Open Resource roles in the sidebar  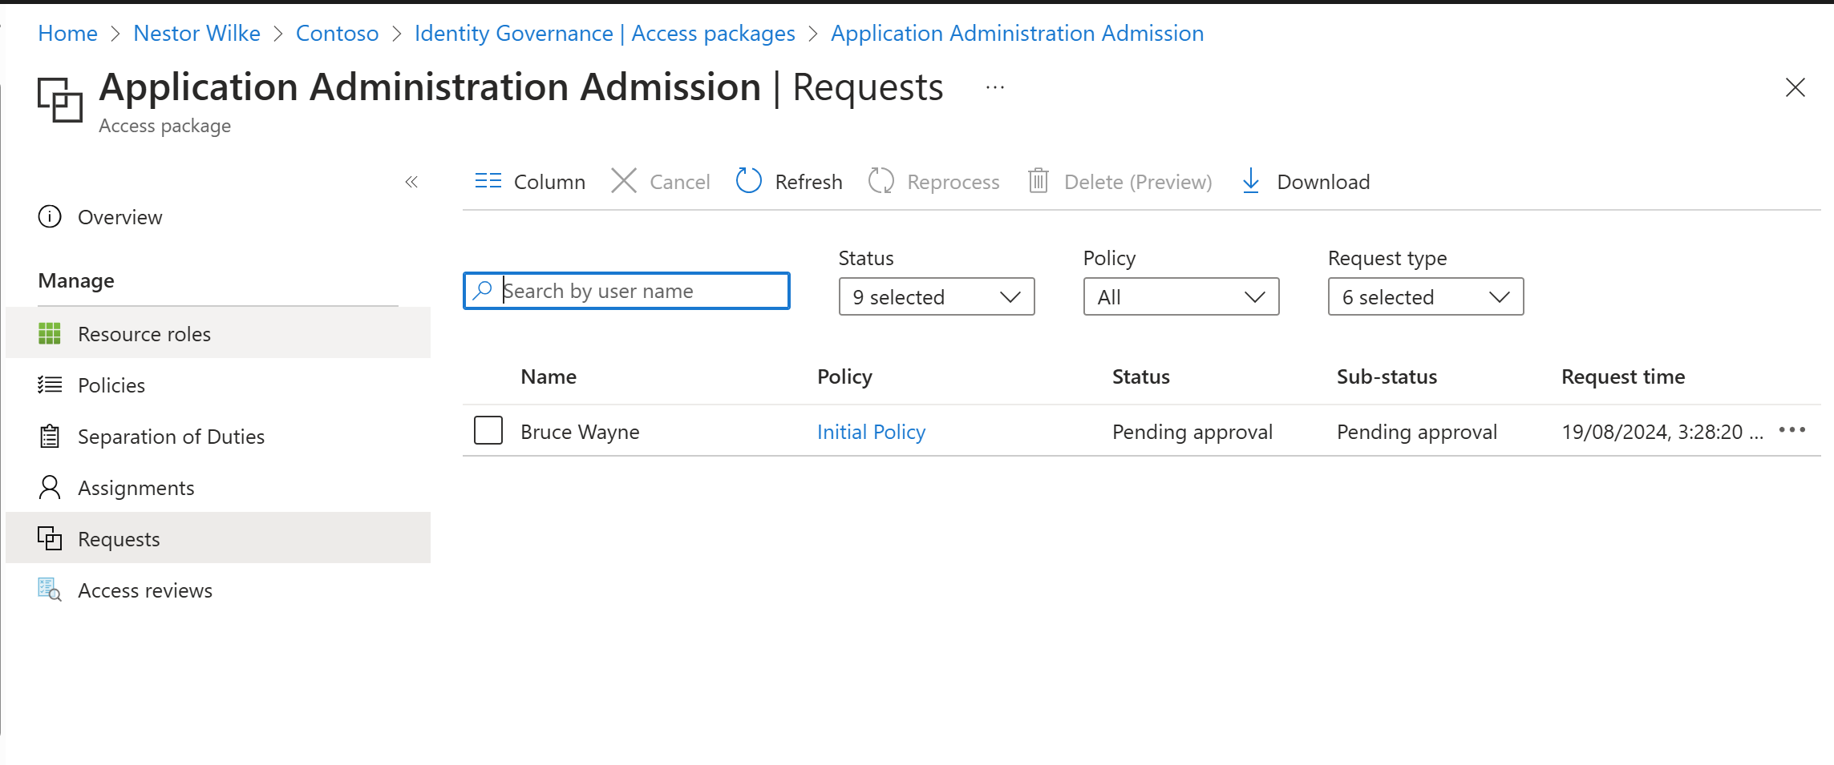144,334
